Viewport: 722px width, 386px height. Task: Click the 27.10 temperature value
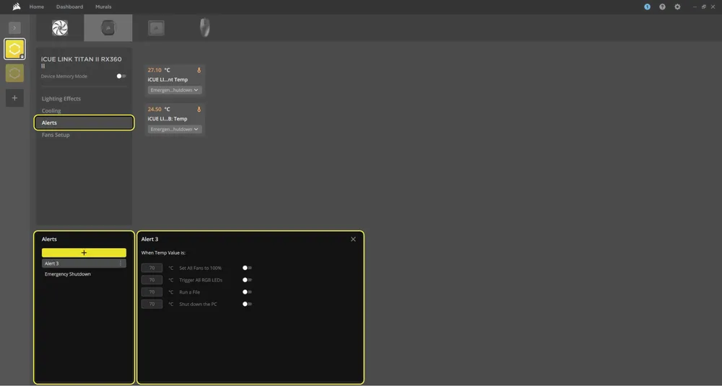155,71
